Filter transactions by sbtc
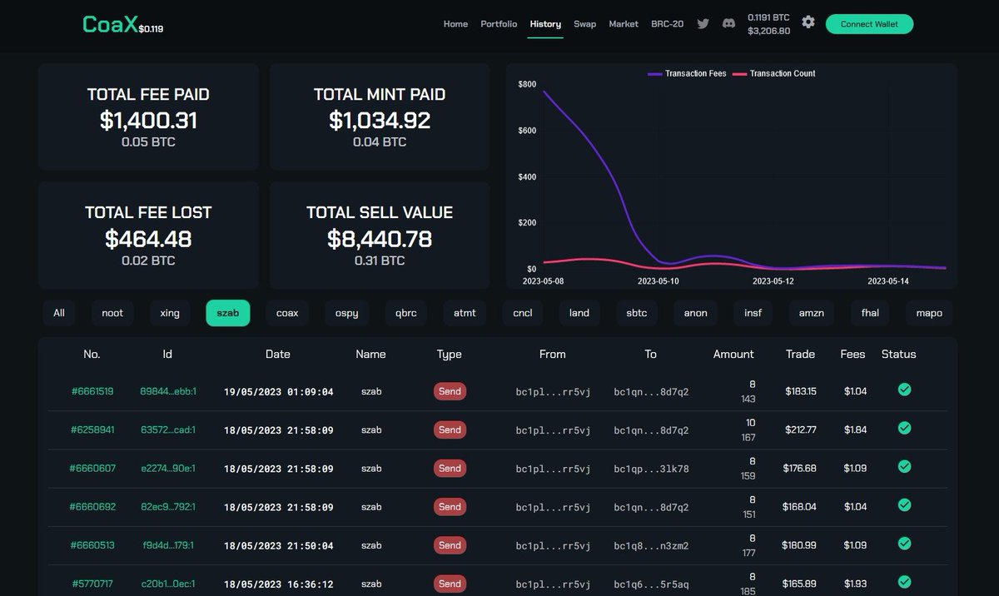 click(637, 313)
